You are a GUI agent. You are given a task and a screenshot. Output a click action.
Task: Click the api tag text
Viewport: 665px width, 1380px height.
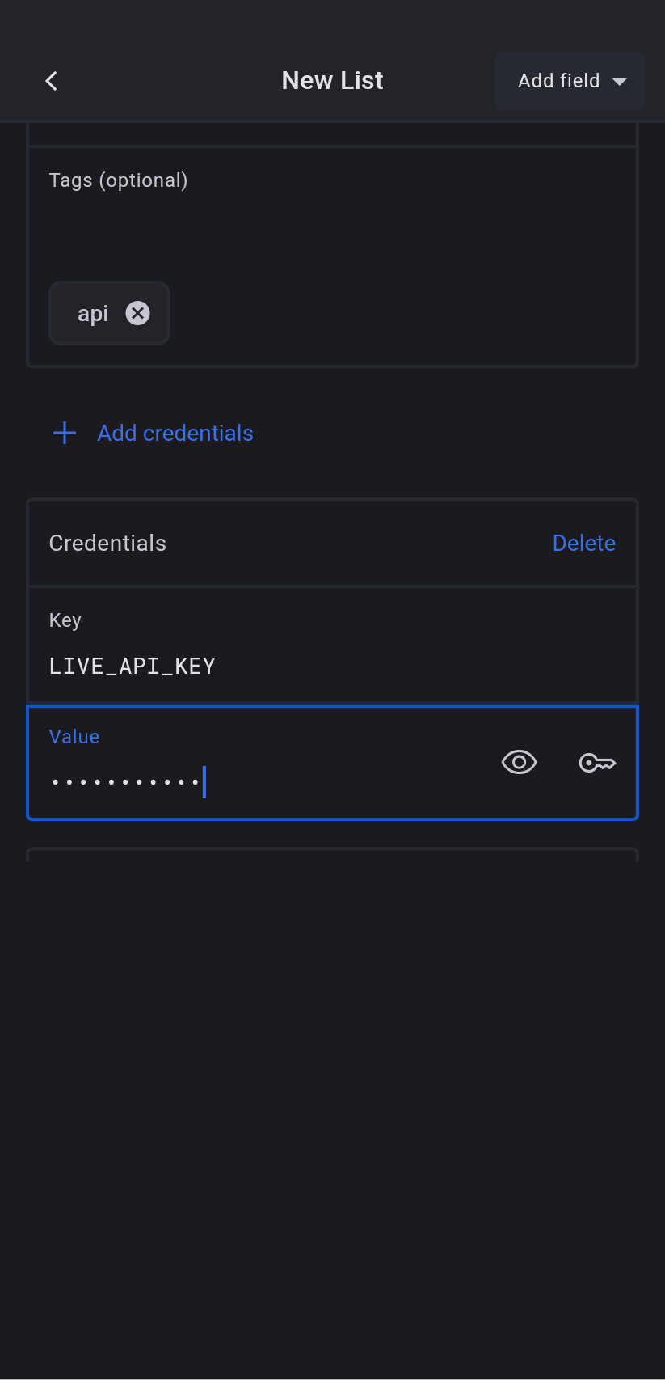pyautogui.click(x=93, y=314)
